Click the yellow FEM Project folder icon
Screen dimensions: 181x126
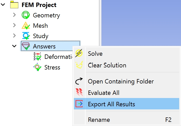(x=14, y=5)
